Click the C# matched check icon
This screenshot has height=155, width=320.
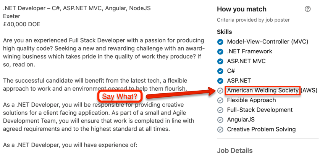click(220, 71)
